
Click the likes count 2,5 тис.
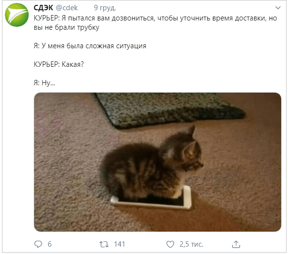pos(191,244)
